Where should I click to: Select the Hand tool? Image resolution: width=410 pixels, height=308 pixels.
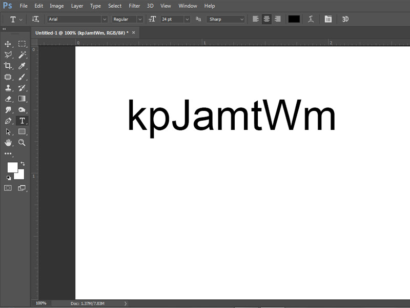8,143
